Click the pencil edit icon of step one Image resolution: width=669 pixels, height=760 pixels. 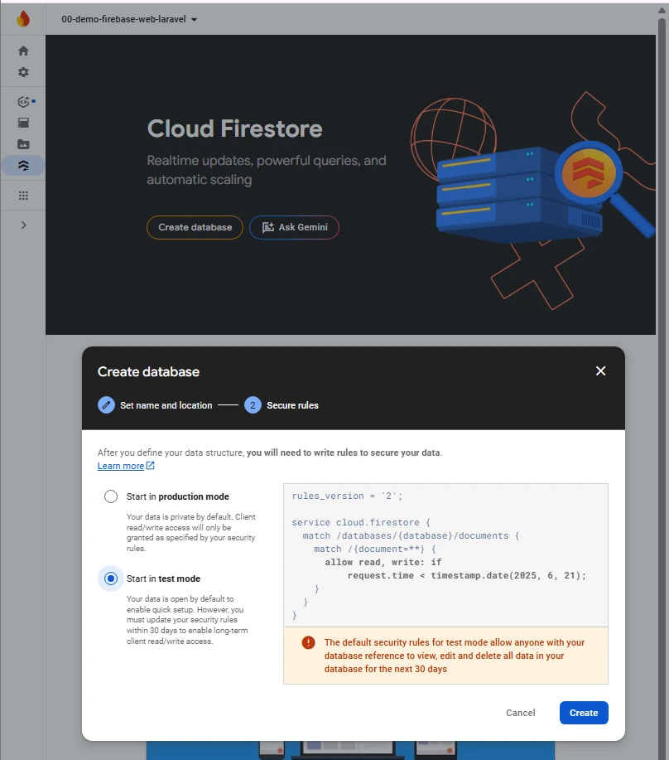tap(106, 404)
